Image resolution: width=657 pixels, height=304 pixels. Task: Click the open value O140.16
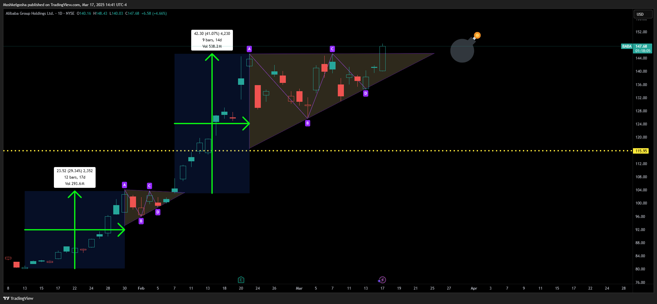(84, 13)
